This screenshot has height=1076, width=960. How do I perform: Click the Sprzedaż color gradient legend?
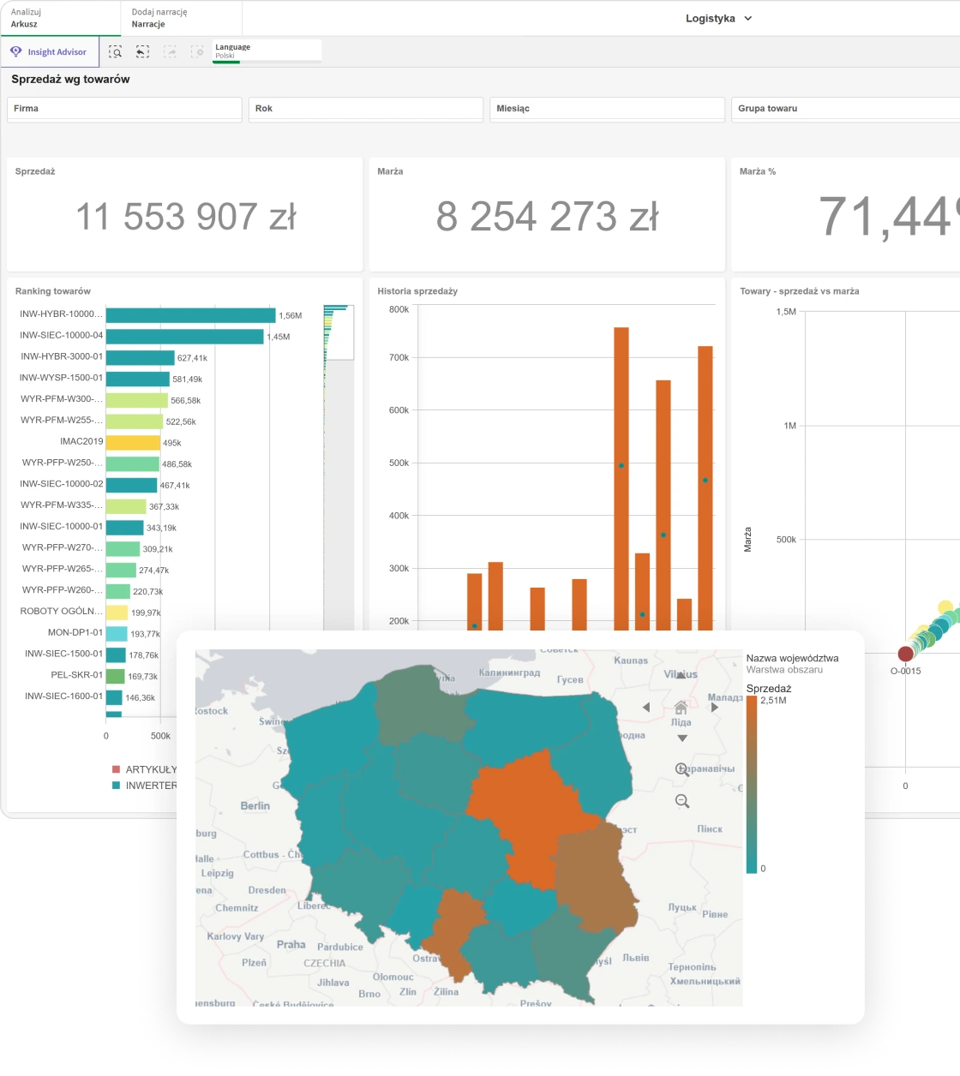[752, 784]
